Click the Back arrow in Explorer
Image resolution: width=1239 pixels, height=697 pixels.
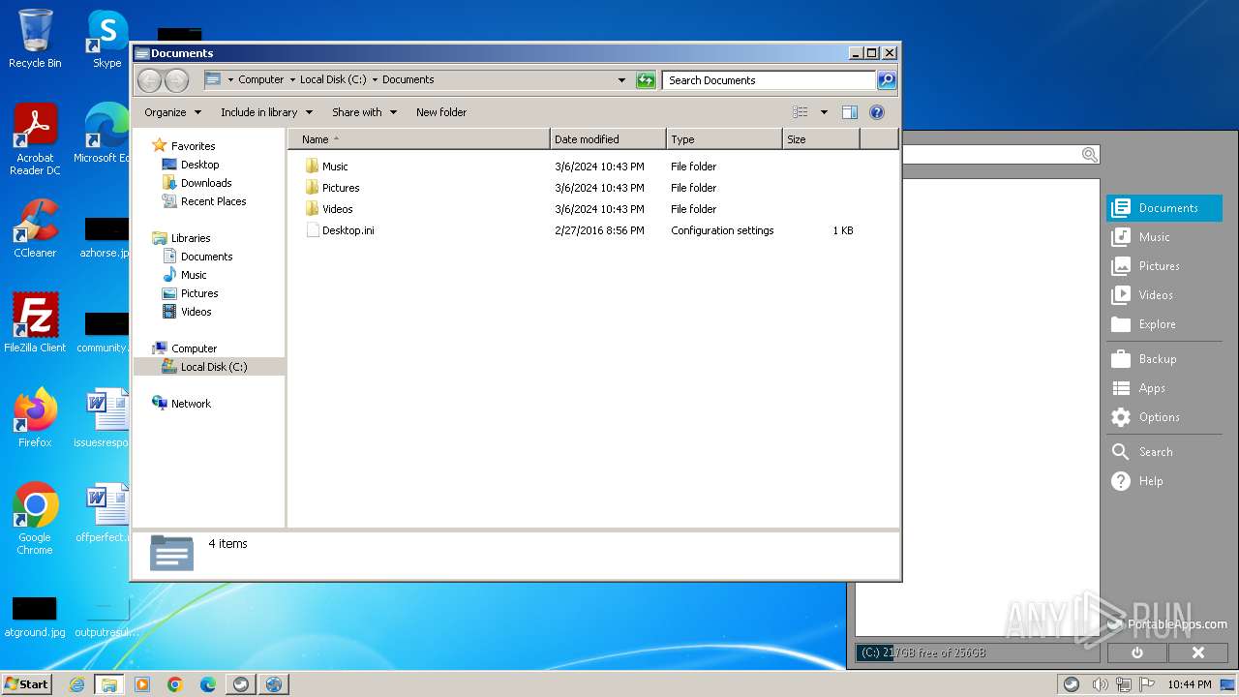coord(149,80)
